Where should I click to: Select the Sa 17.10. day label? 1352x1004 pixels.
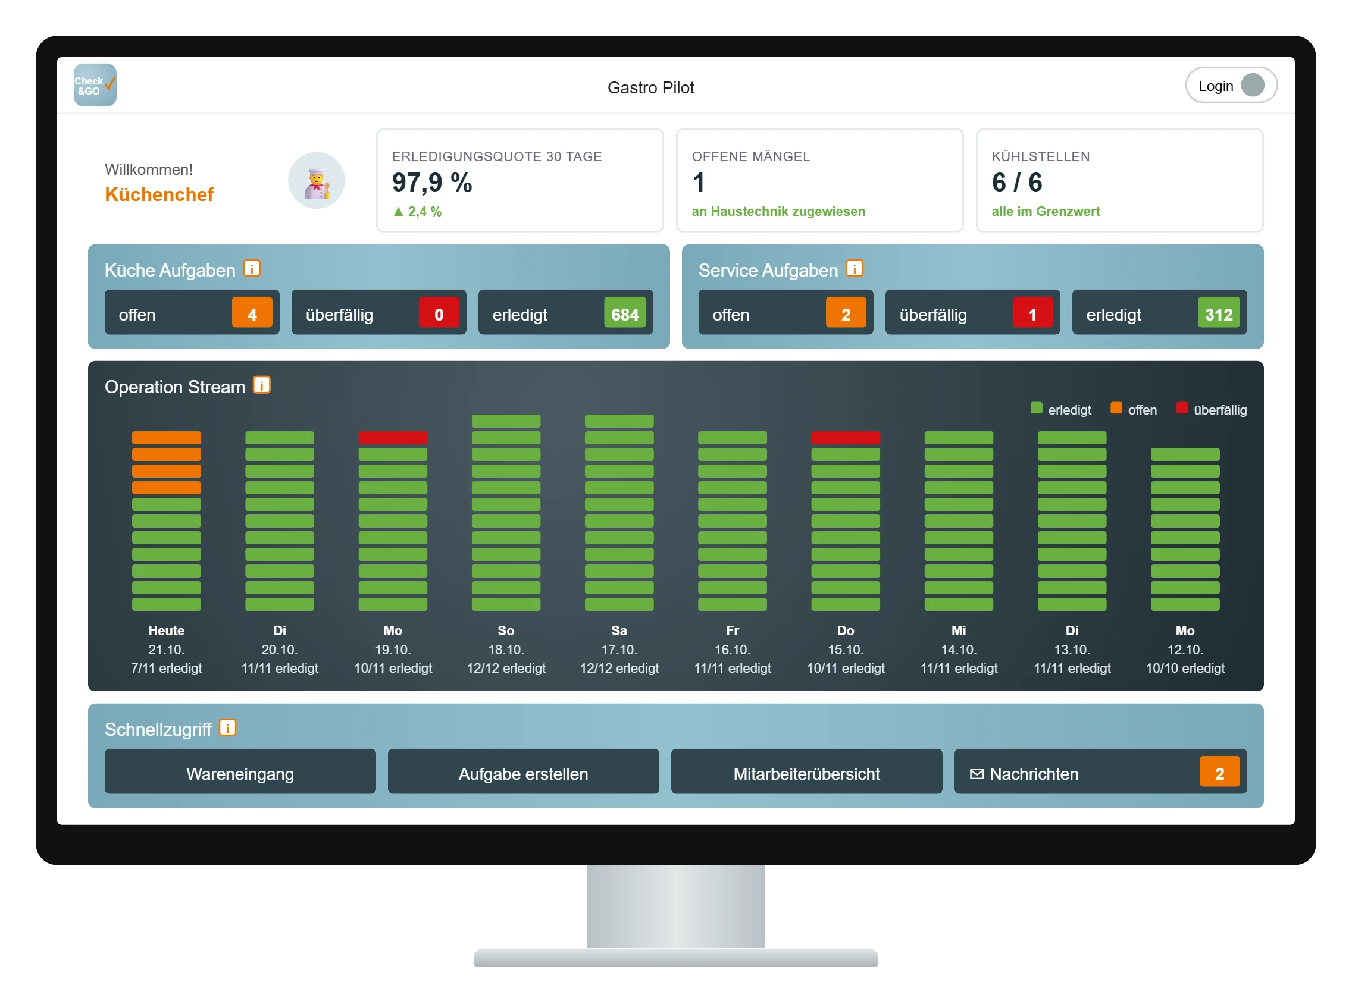619,640
